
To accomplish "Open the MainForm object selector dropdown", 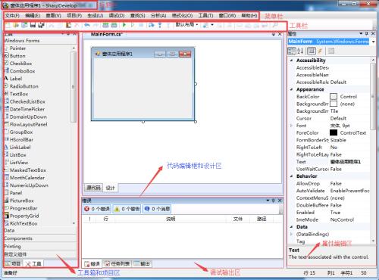I will 374,42.
